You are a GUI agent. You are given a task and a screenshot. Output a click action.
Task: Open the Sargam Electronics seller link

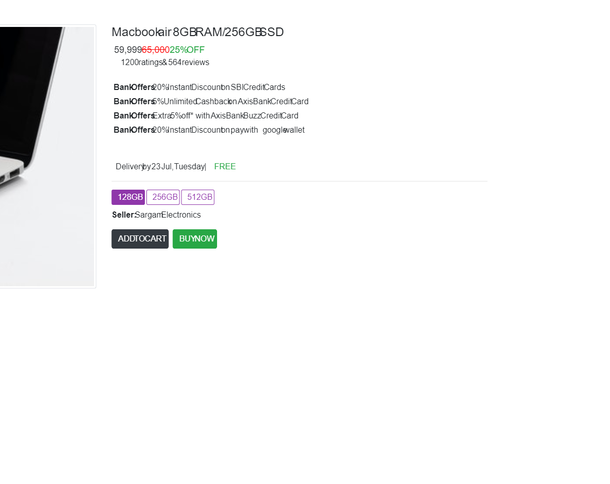tap(168, 215)
